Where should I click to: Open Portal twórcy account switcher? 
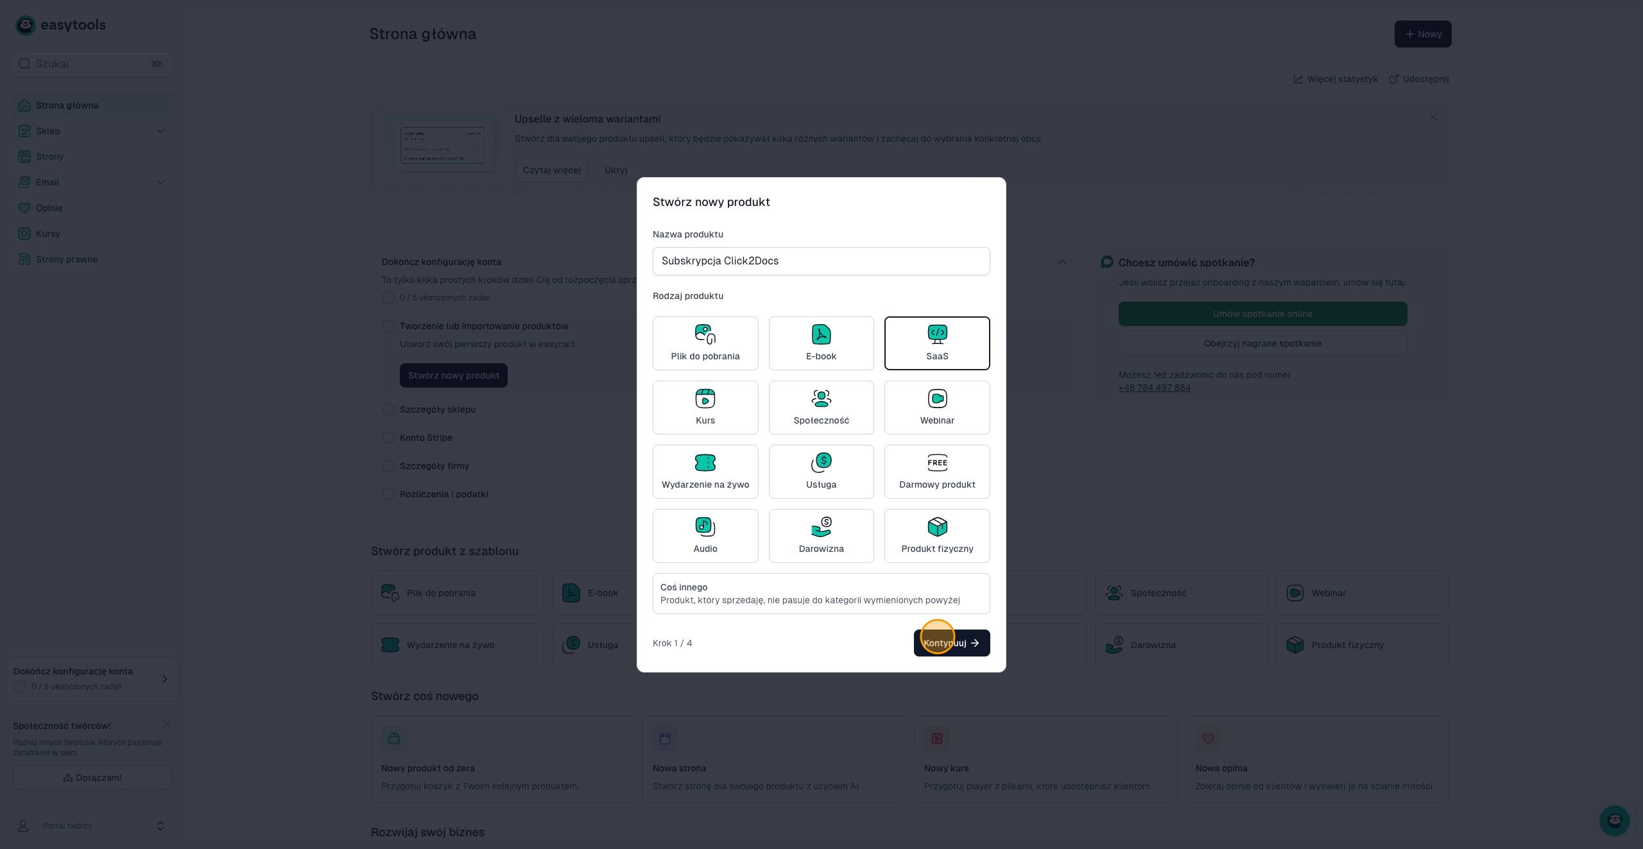tap(92, 826)
